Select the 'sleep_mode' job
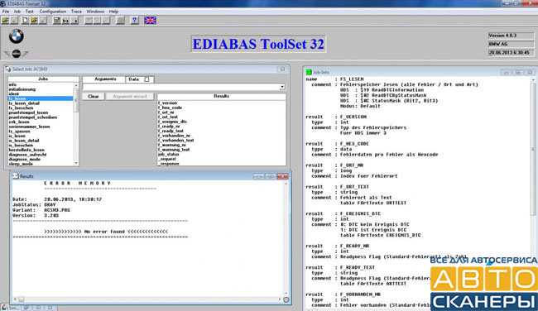The image size is (538, 311). tap(21, 164)
